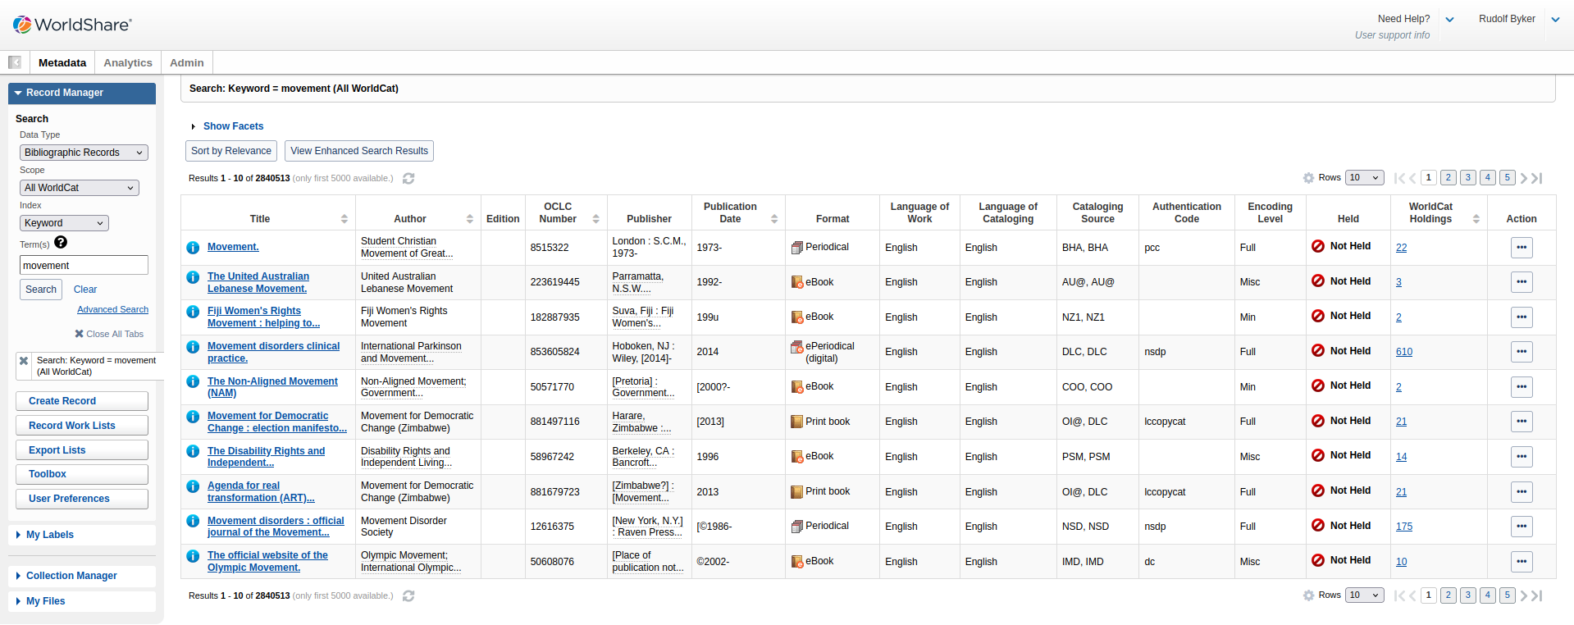Open action menu for Movement. row
The width and height of the screenshot is (1574, 625).
(1522, 248)
